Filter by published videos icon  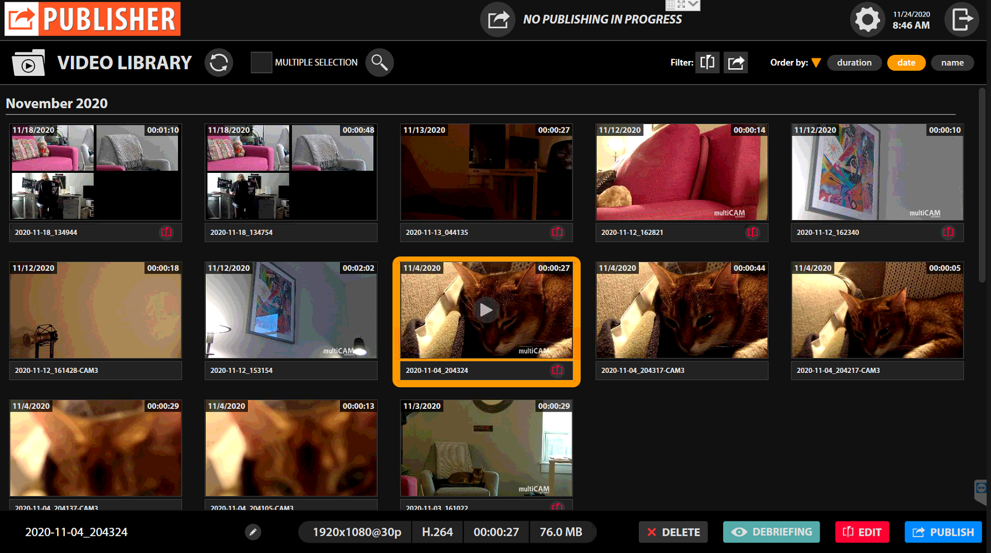[736, 63]
